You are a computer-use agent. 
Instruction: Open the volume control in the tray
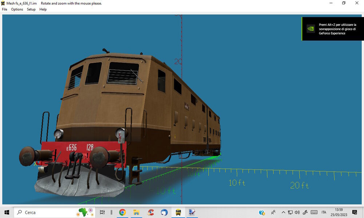point(297,212)
